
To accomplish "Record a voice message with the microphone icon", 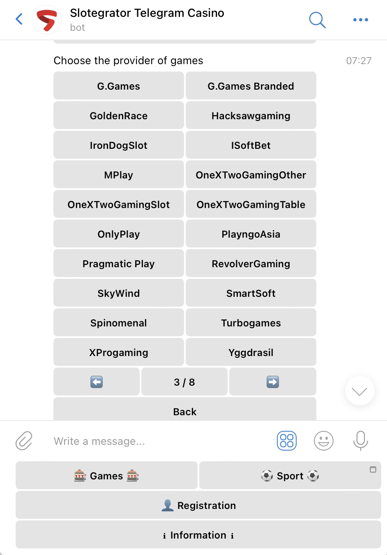I will [x=360, y=441].
